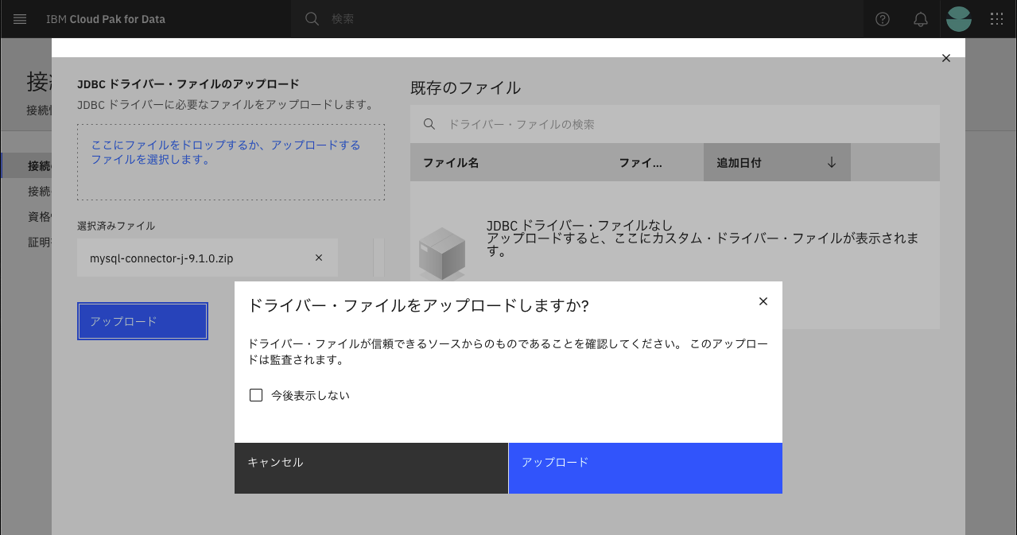View notifications via the bell icon
The image size is (1017, 535).
[x=920, y=19]
